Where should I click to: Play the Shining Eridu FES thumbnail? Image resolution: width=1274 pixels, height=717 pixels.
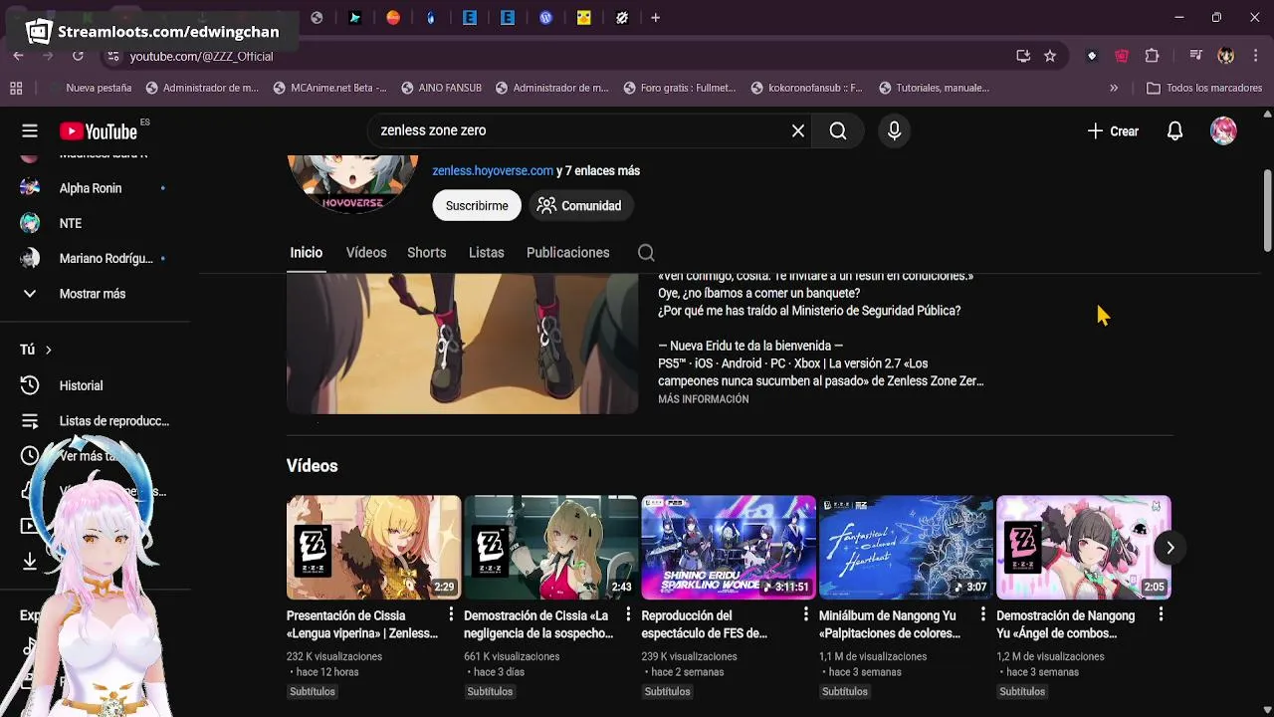(729, 547)
